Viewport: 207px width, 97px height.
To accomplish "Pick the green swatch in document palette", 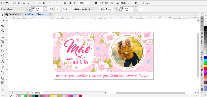I will pos(25,96).
